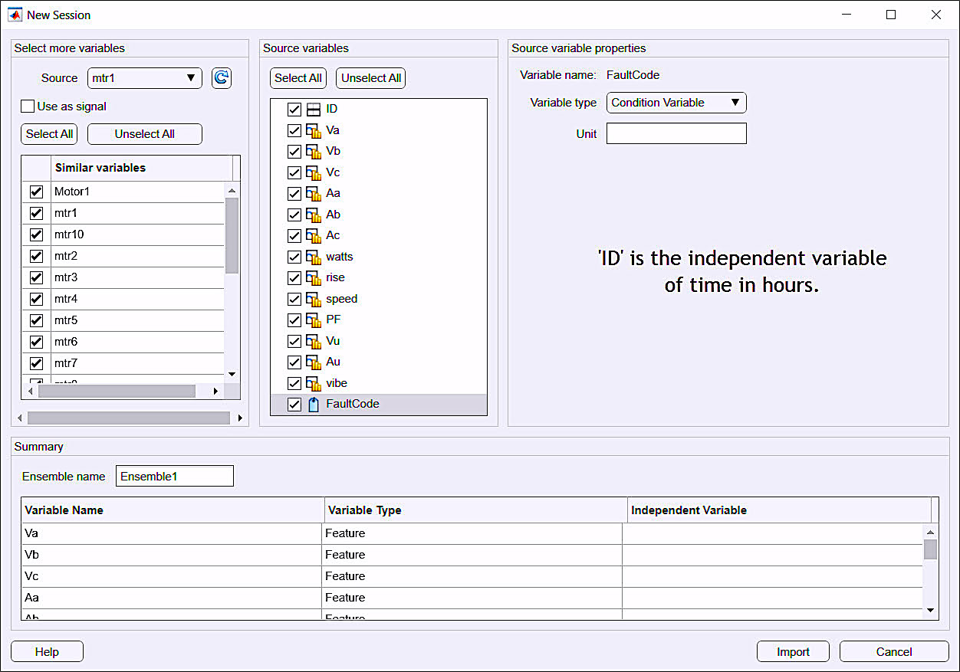This screenshot has height=672, width=960.
Task: Click the Va row in Summary table
Action: [x=472, y=533]
